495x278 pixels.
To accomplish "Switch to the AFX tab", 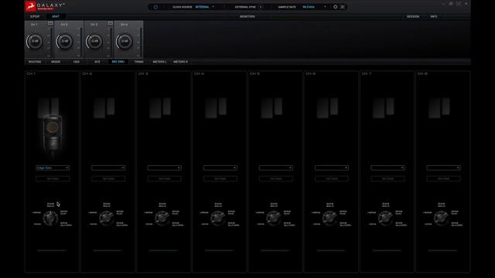I will point(97,62).
